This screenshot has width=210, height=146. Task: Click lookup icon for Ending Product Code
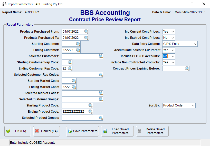[90, 112]
